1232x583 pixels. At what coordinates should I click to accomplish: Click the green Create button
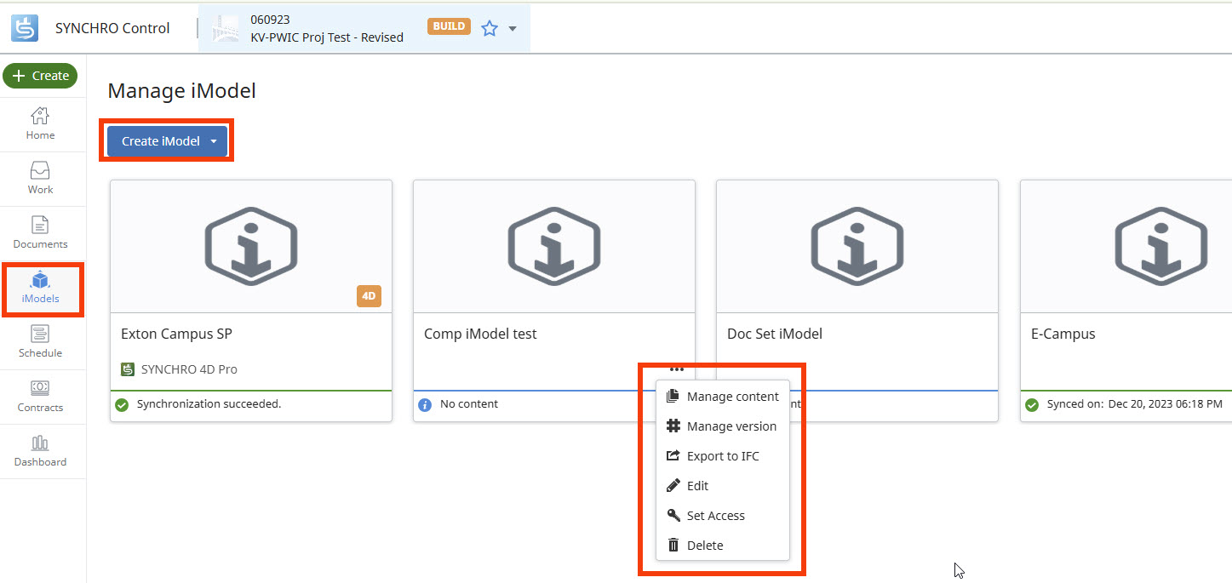click(x=40, y=76)
